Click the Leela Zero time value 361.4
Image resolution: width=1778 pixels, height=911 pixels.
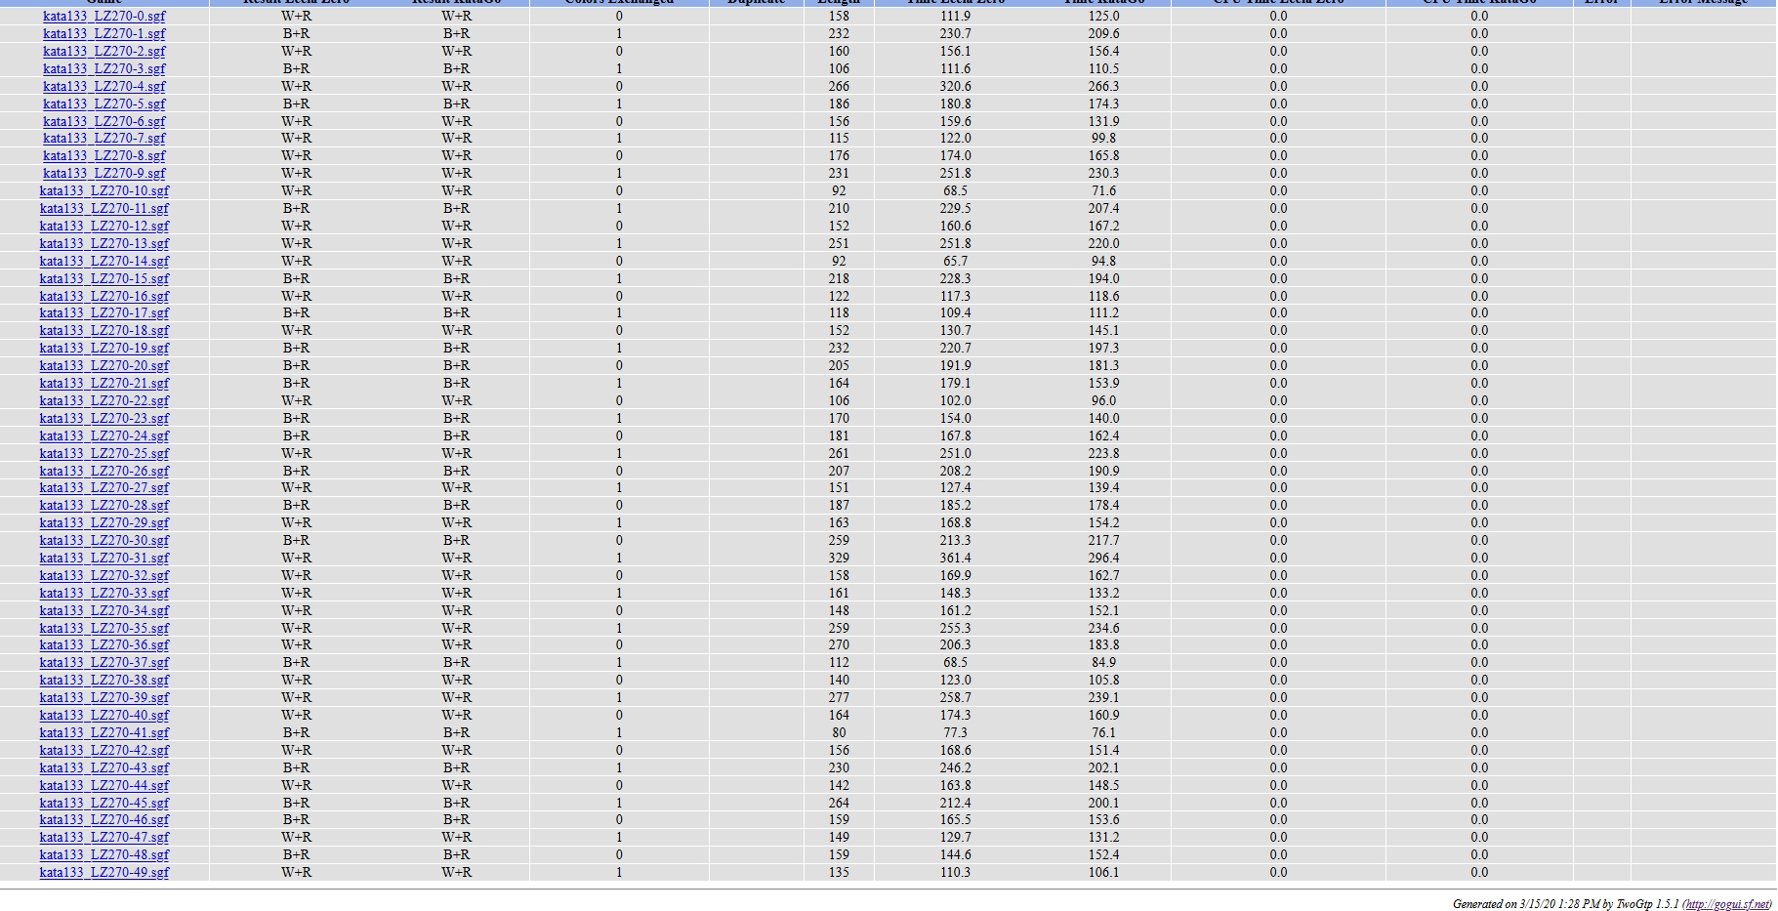(x=955, y=559)
